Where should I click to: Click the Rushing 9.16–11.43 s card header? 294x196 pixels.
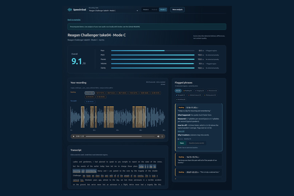click(188, 108)
